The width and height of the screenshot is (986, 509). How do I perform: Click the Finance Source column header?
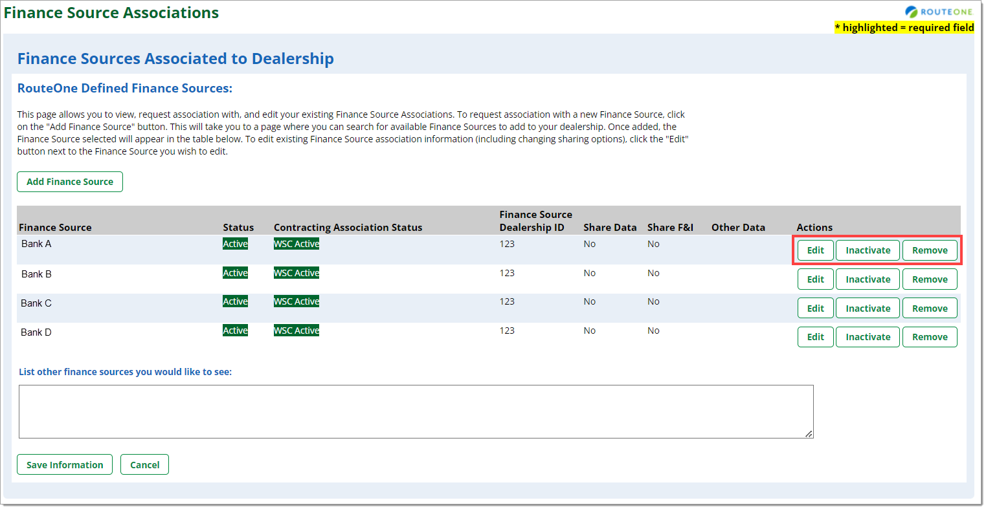(x=55, y=228)
